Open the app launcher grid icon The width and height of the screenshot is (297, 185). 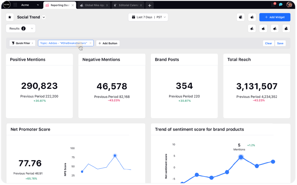click(x=15, y=5)
